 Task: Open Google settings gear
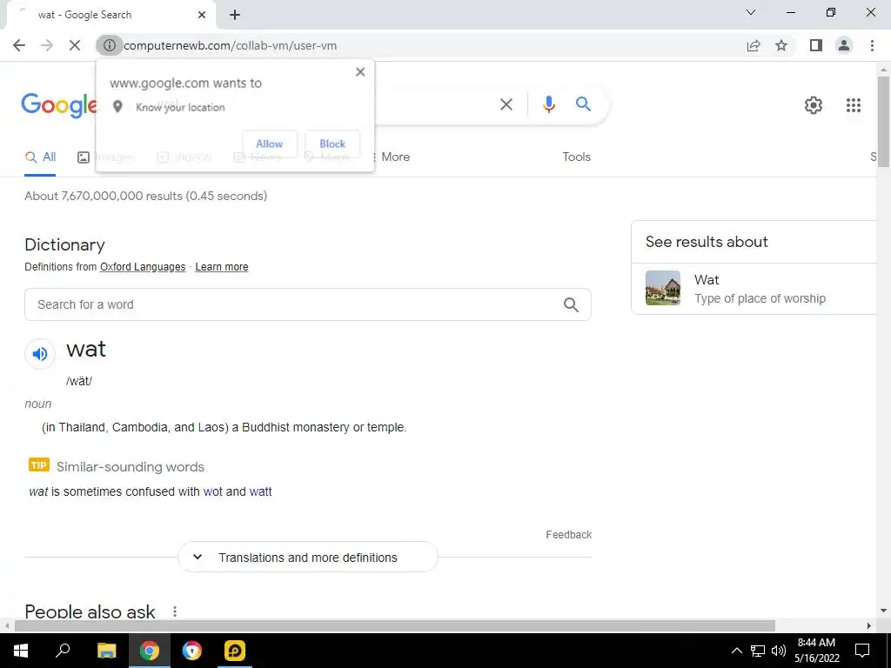coord(814,105)
